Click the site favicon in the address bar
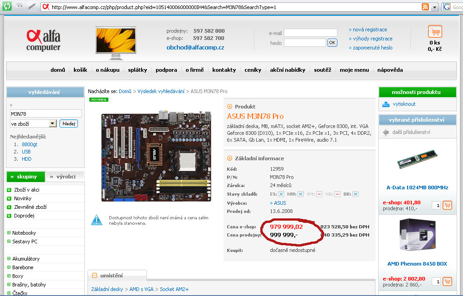463x296 pixels. coord(46,7)
